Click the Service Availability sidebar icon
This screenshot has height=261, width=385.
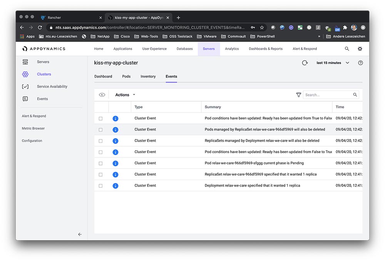[25, 87]
